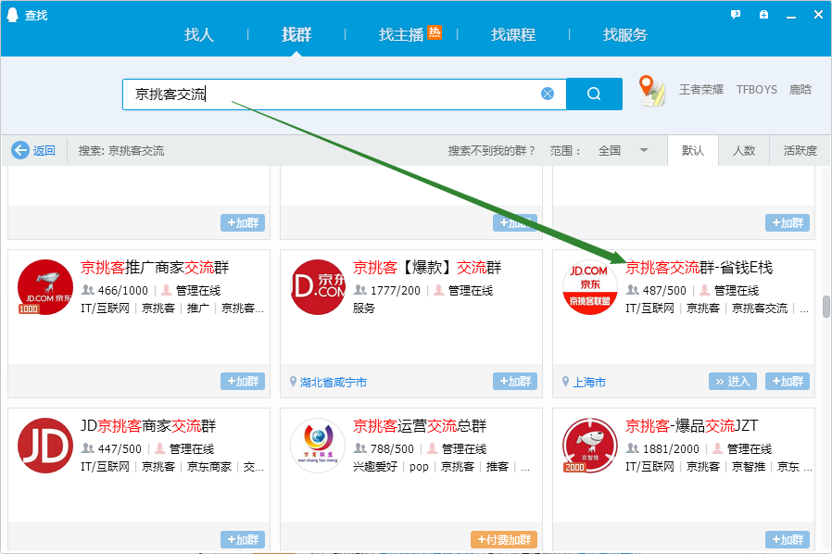832x554 pixels.
Task: Click member count 1777/200
Action: click(x=396, y=291)
